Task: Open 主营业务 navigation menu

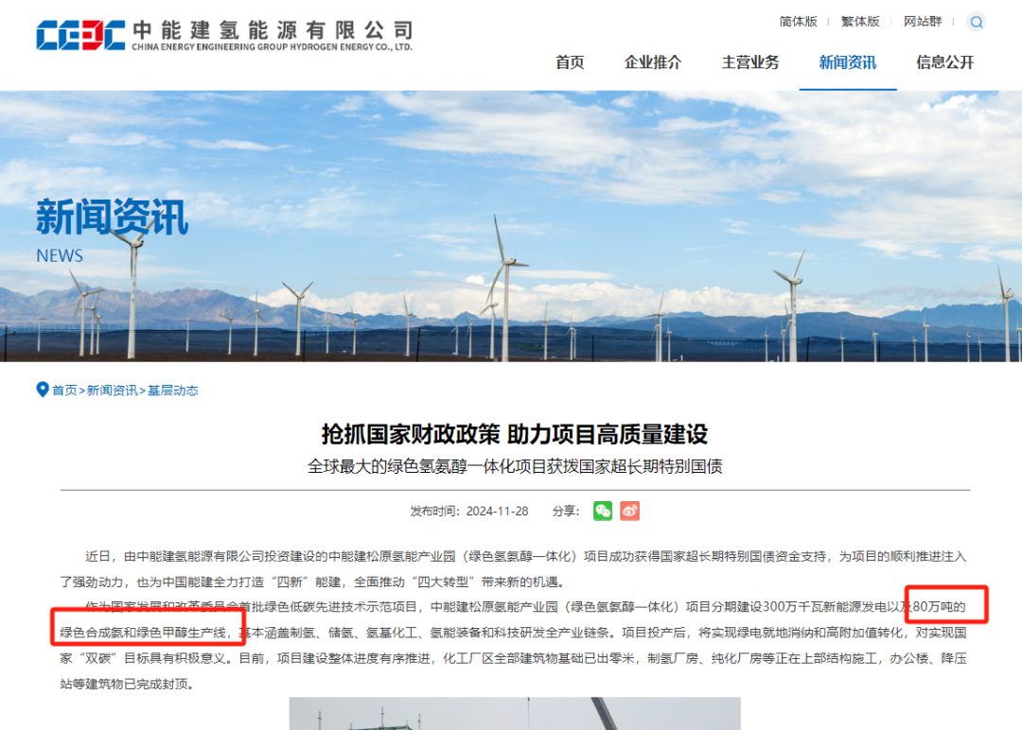Action: coord(750,62)
